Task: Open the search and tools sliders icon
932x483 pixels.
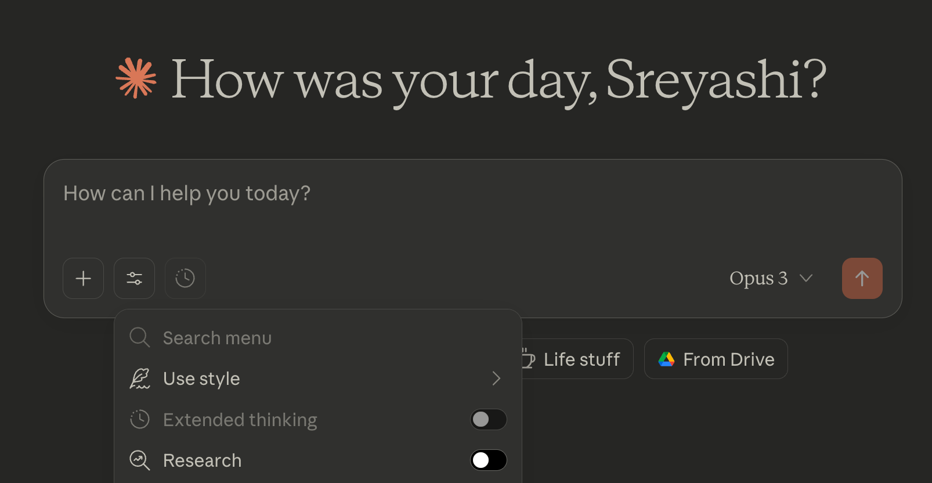Action: [x=134, y=278]
